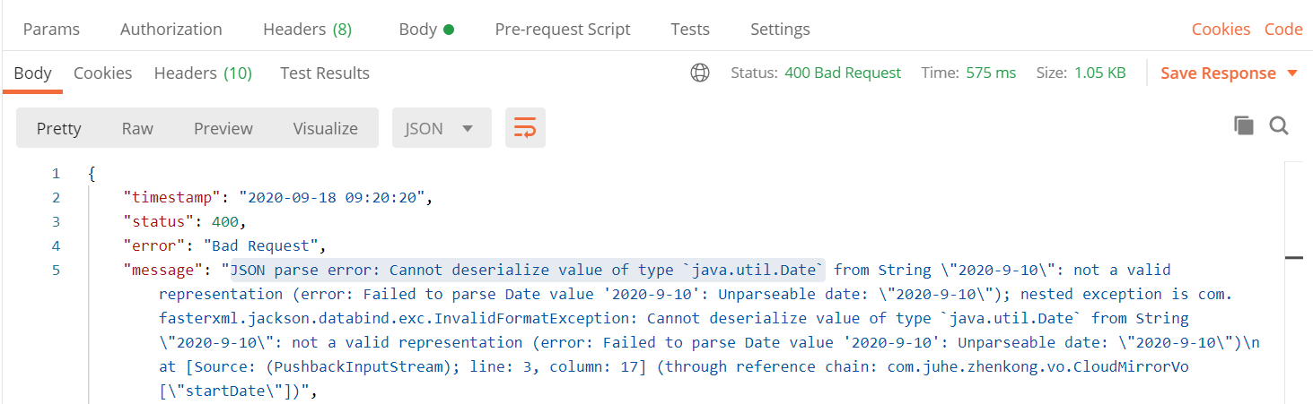Switch to Pretty view mode
Image resolution: width=1313 pixels, height=404 pixels.
pos(59,128)
